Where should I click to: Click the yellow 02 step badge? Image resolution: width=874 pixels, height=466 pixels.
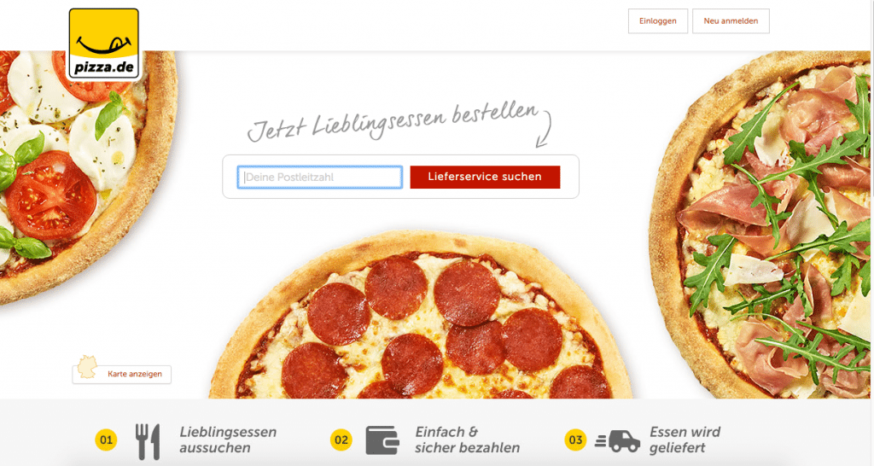(341, 440)
